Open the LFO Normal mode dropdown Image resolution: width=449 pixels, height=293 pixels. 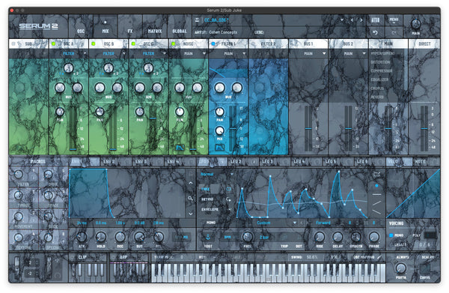pos(217,174)
